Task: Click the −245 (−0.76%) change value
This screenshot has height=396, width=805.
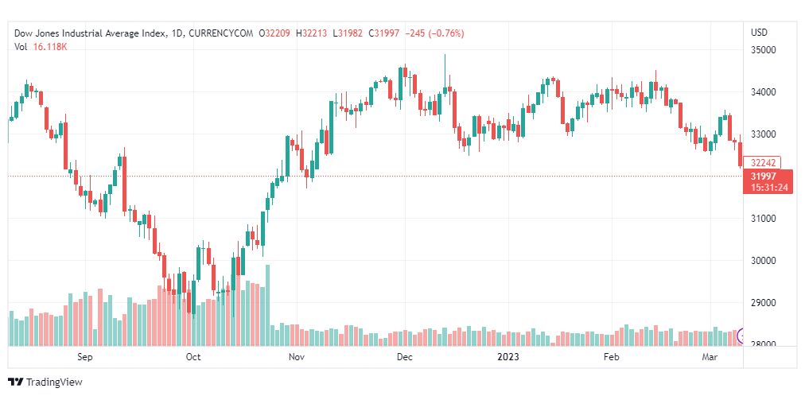Action: [x=434, y=33]
